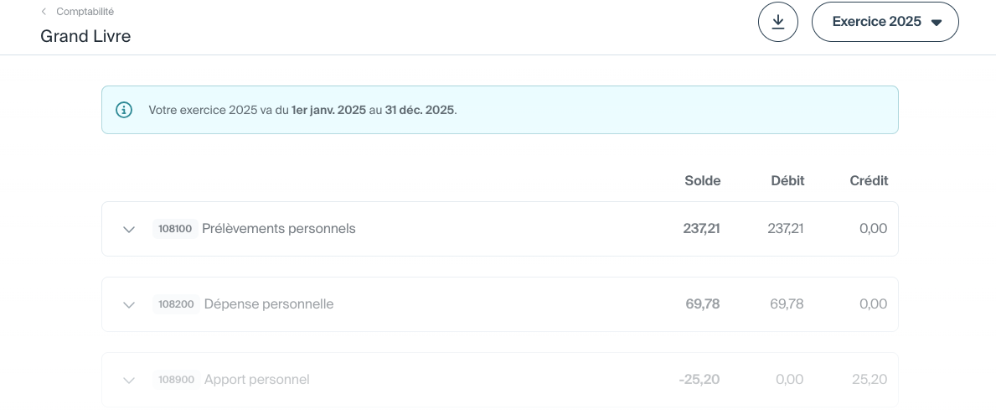996x415 pixels.
Task: Click the Crédit column header
Action: tap(869, 180)
